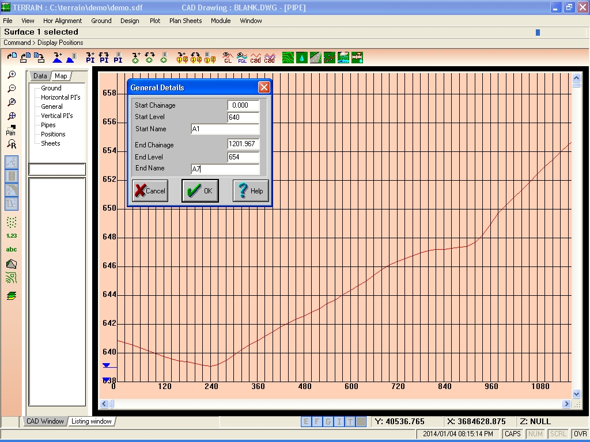Select the Zoom Out magnifier tool
This screenshot has height=442, width=590.
[x=12, y=89]
